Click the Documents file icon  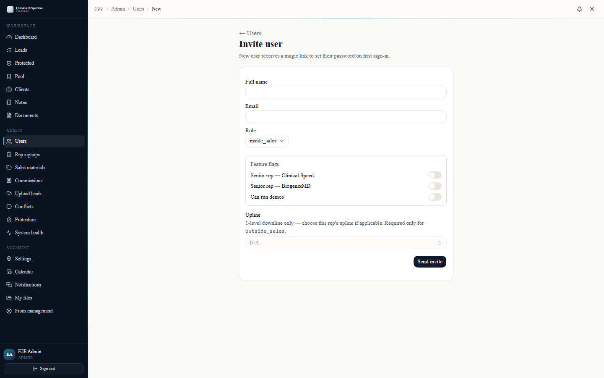9,115
